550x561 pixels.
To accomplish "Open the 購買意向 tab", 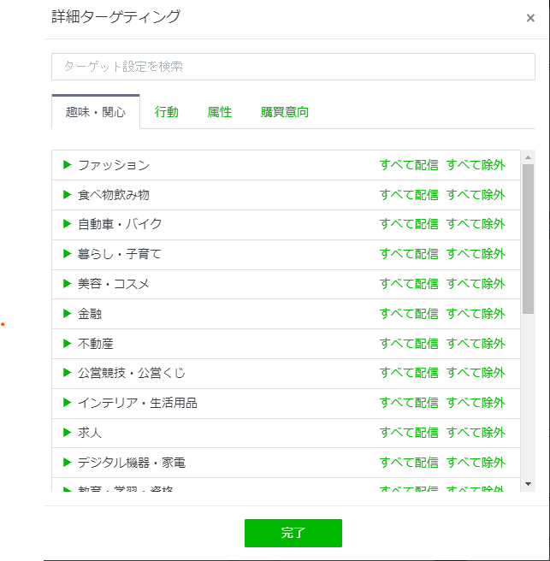I will coord(285,112).
